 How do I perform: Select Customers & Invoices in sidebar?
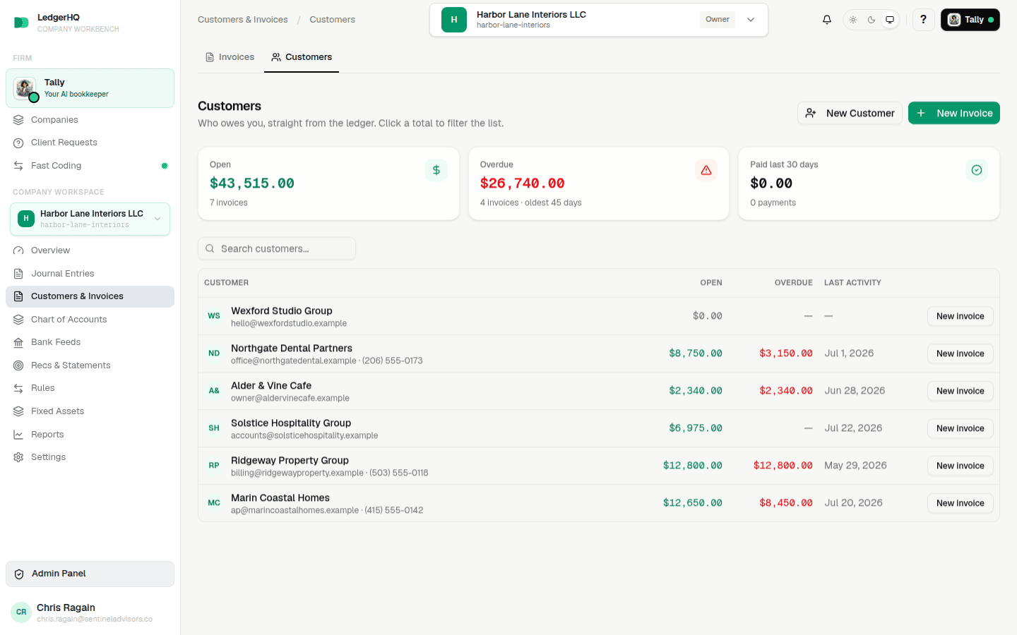click(90, 296)
